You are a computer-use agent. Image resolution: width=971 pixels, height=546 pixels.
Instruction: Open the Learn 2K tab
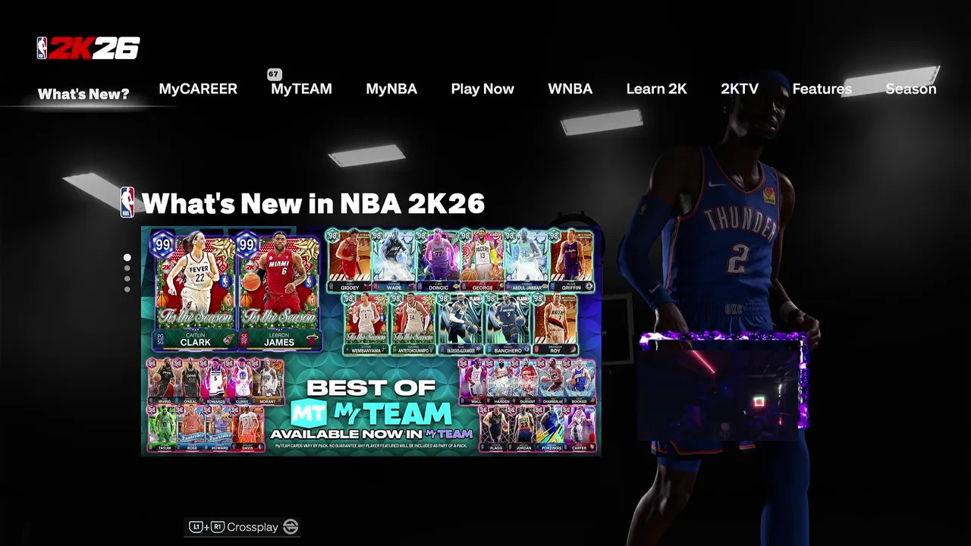(x=656, y=89)
